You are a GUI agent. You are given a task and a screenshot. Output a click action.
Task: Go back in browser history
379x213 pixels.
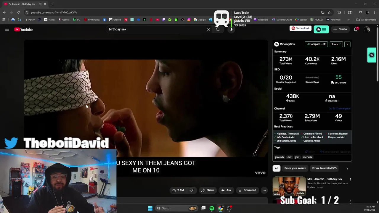point(4,12)
